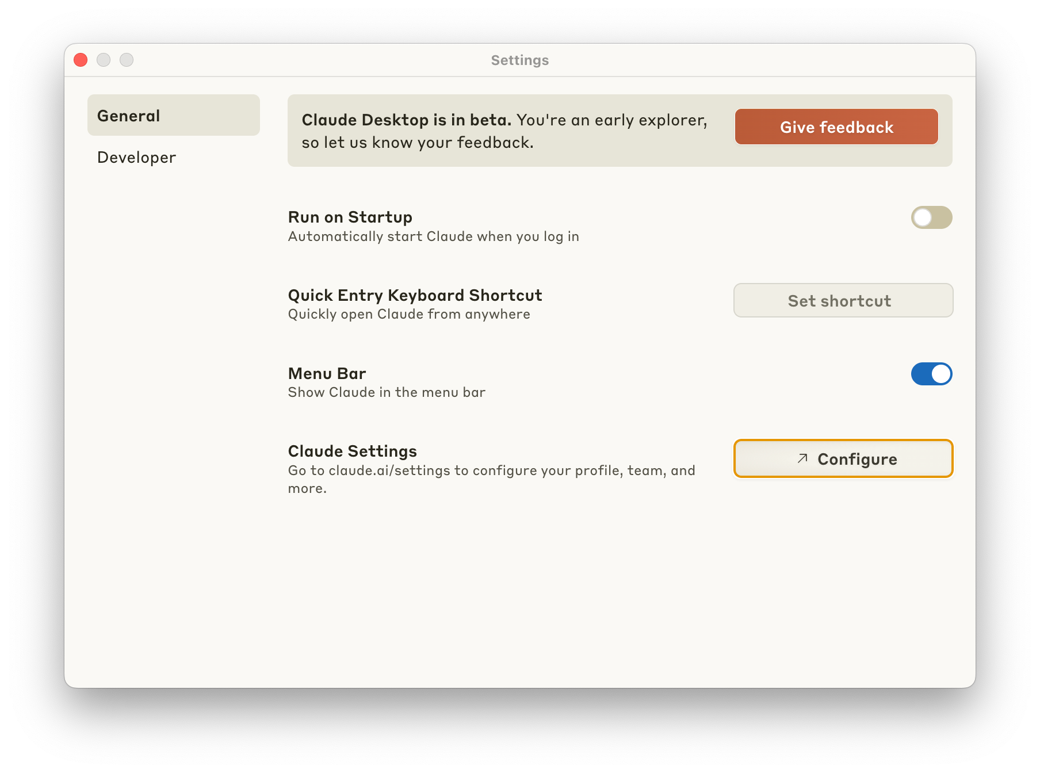This screenshot has width=1040, height=773.
Task: Click Set shortcut for Quick Entry
Action: coord(843,300)
